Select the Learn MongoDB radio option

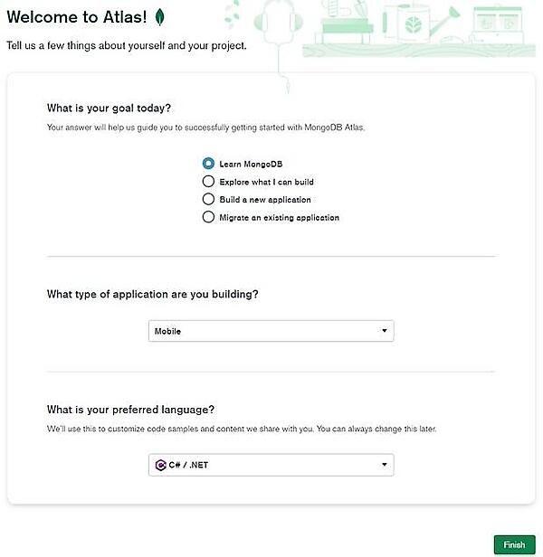pyautogui.click(x=209, y=164)
